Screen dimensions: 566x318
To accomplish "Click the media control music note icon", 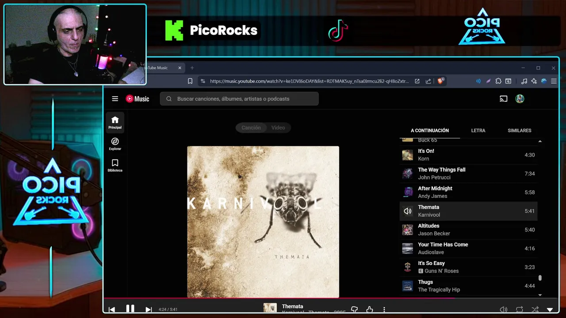I will coord(524,81).
